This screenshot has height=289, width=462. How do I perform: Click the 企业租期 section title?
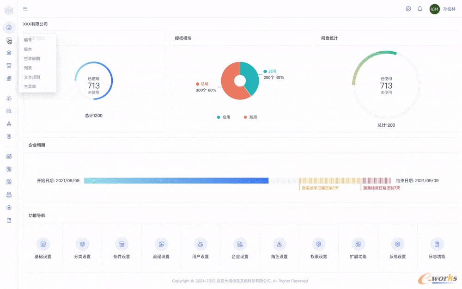coord(37,145)
